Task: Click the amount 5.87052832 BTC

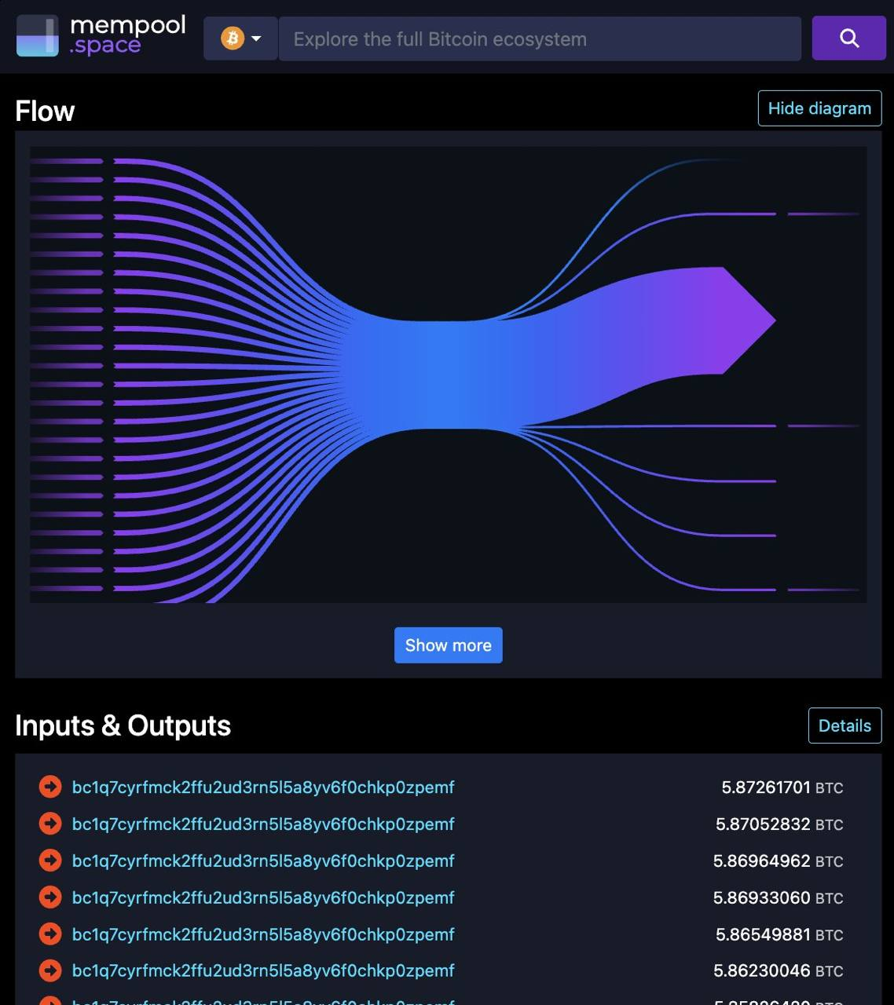Action: (x=779, y=824)
